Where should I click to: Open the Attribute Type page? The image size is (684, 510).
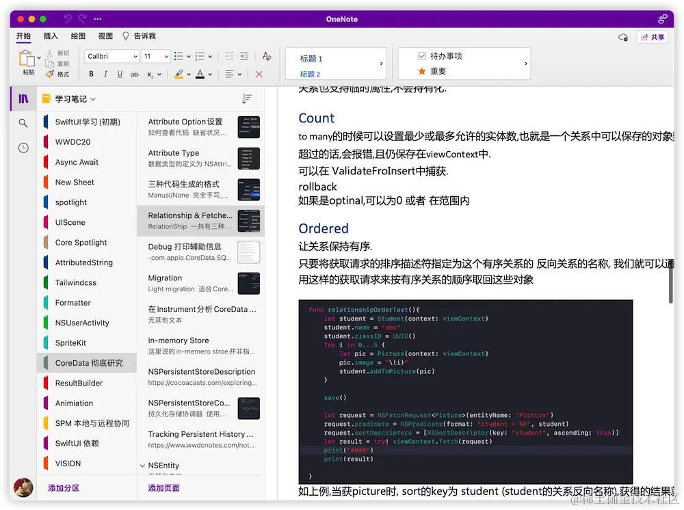pyautogui.click(x=200, y=158)
